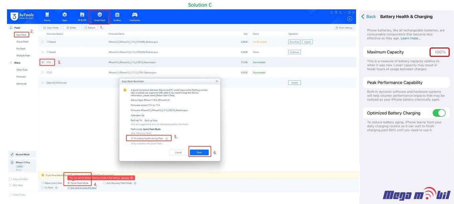The image size is (454, 204).
Task: Click the skin/shirt icon in title bar
Action: point(332,12)
